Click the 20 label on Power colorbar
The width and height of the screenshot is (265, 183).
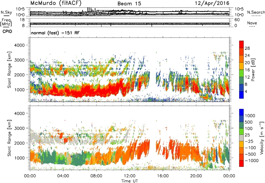pos(247,63)
